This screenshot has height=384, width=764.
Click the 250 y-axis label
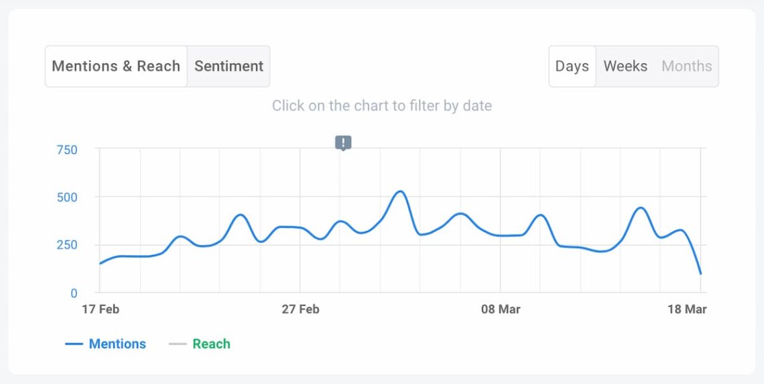pos(65,245)
